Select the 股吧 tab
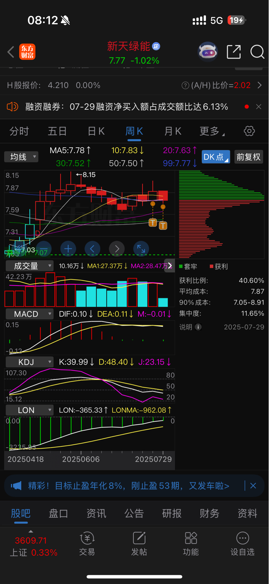This screenshot has width=269, height=584. (21, 513)
